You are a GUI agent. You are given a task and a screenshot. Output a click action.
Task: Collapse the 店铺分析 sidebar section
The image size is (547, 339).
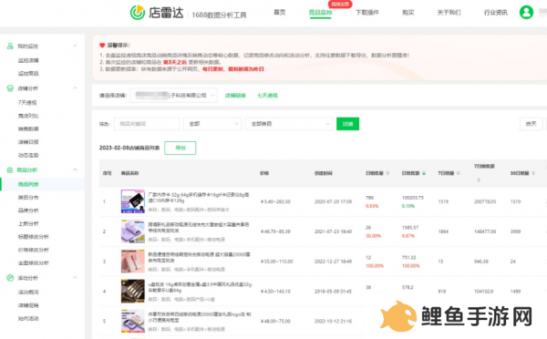[x=75, y=87]
